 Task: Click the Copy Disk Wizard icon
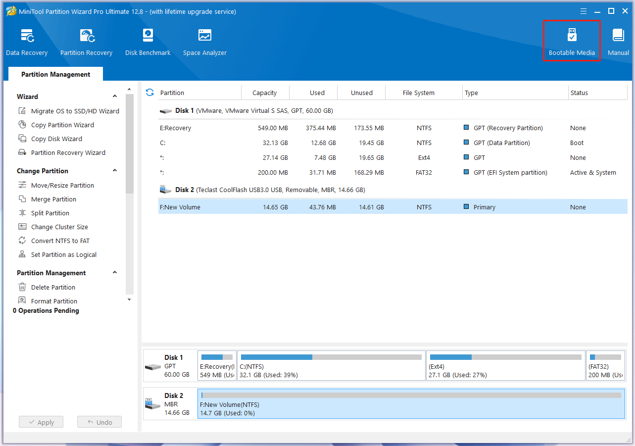pyautogui.click(x=22, y=139)
